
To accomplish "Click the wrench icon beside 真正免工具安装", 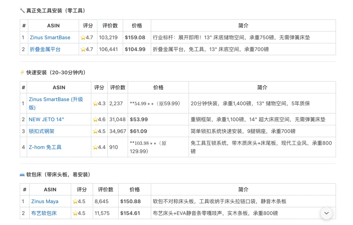I will click(x=22, y=10).
